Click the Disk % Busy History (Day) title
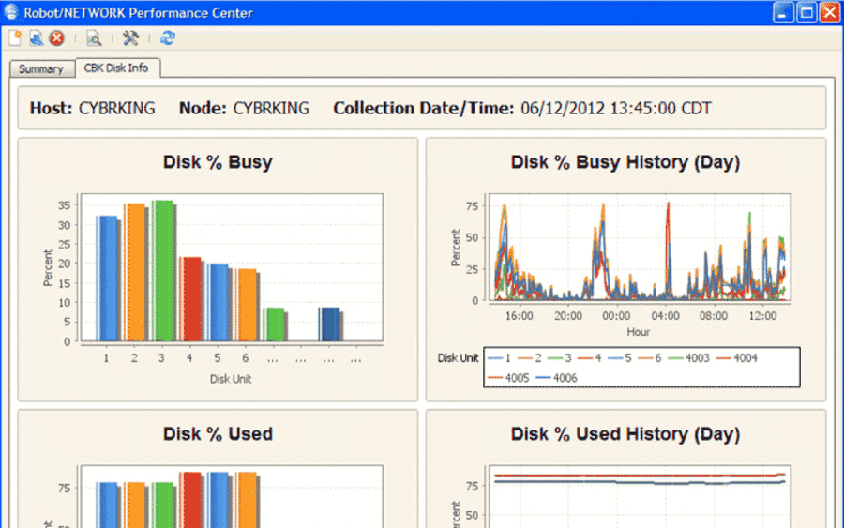 point(625,162)
